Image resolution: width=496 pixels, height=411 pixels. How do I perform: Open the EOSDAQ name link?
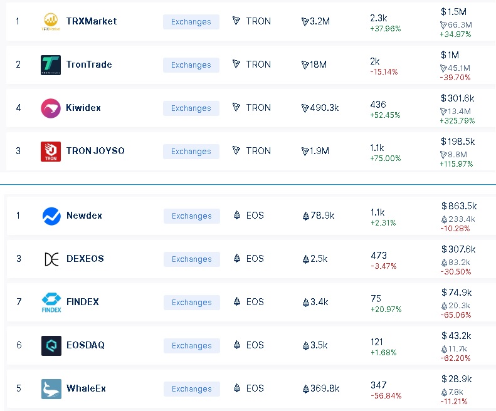(x=85, y=345)
